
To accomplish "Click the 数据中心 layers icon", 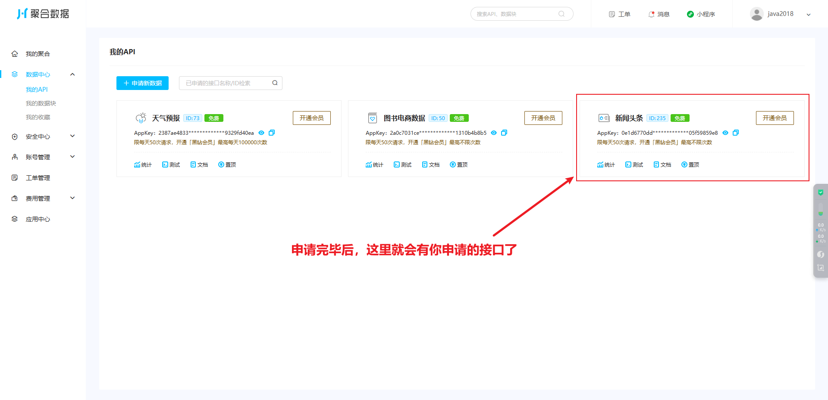I will [15, 74].
